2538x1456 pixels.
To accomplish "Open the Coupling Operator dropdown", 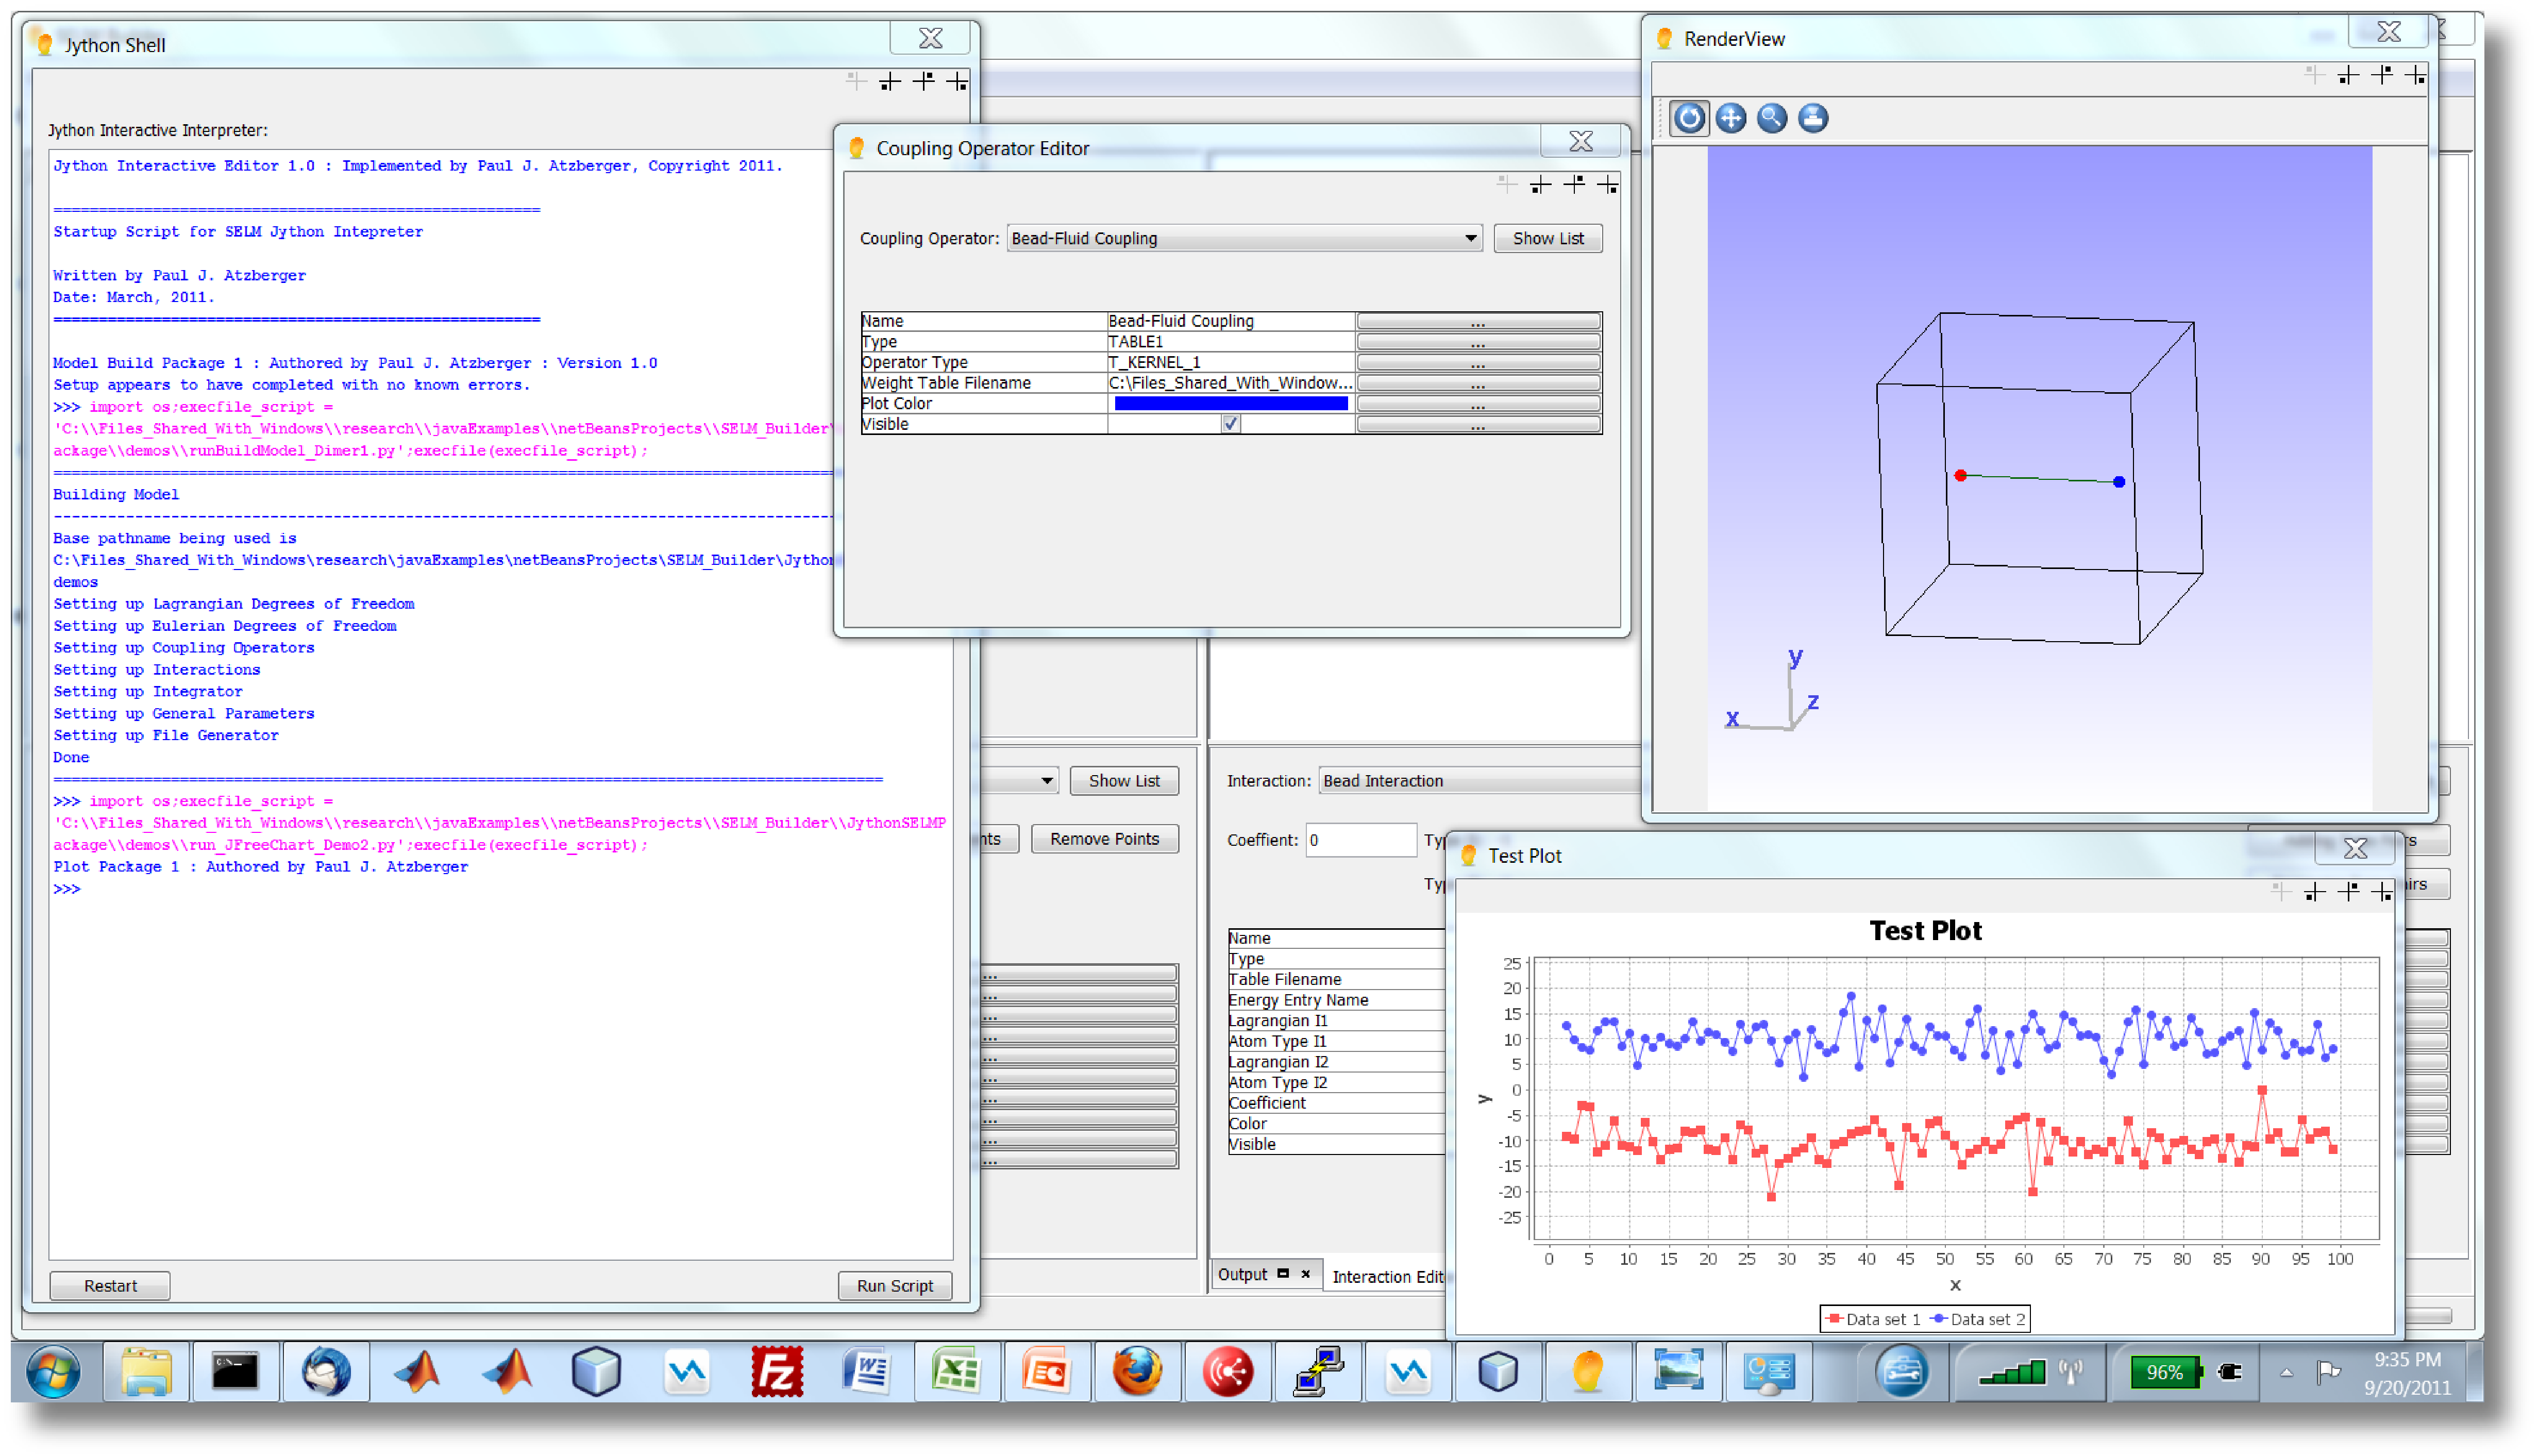I will [x=1470, y=238].
